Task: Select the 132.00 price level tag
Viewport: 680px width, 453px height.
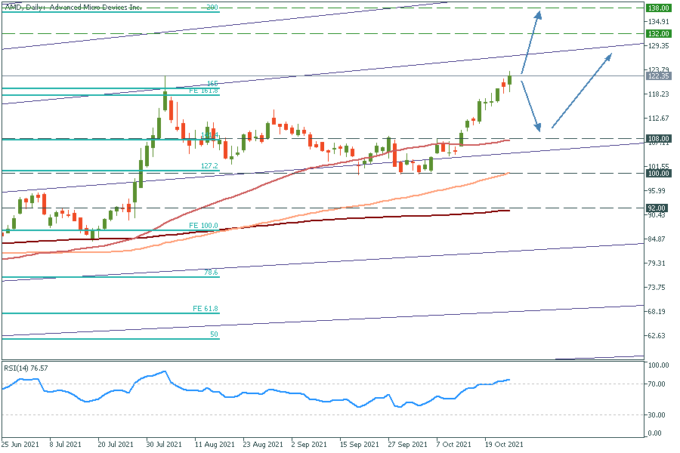Action: pyautogui.click(x=658, y=34)
